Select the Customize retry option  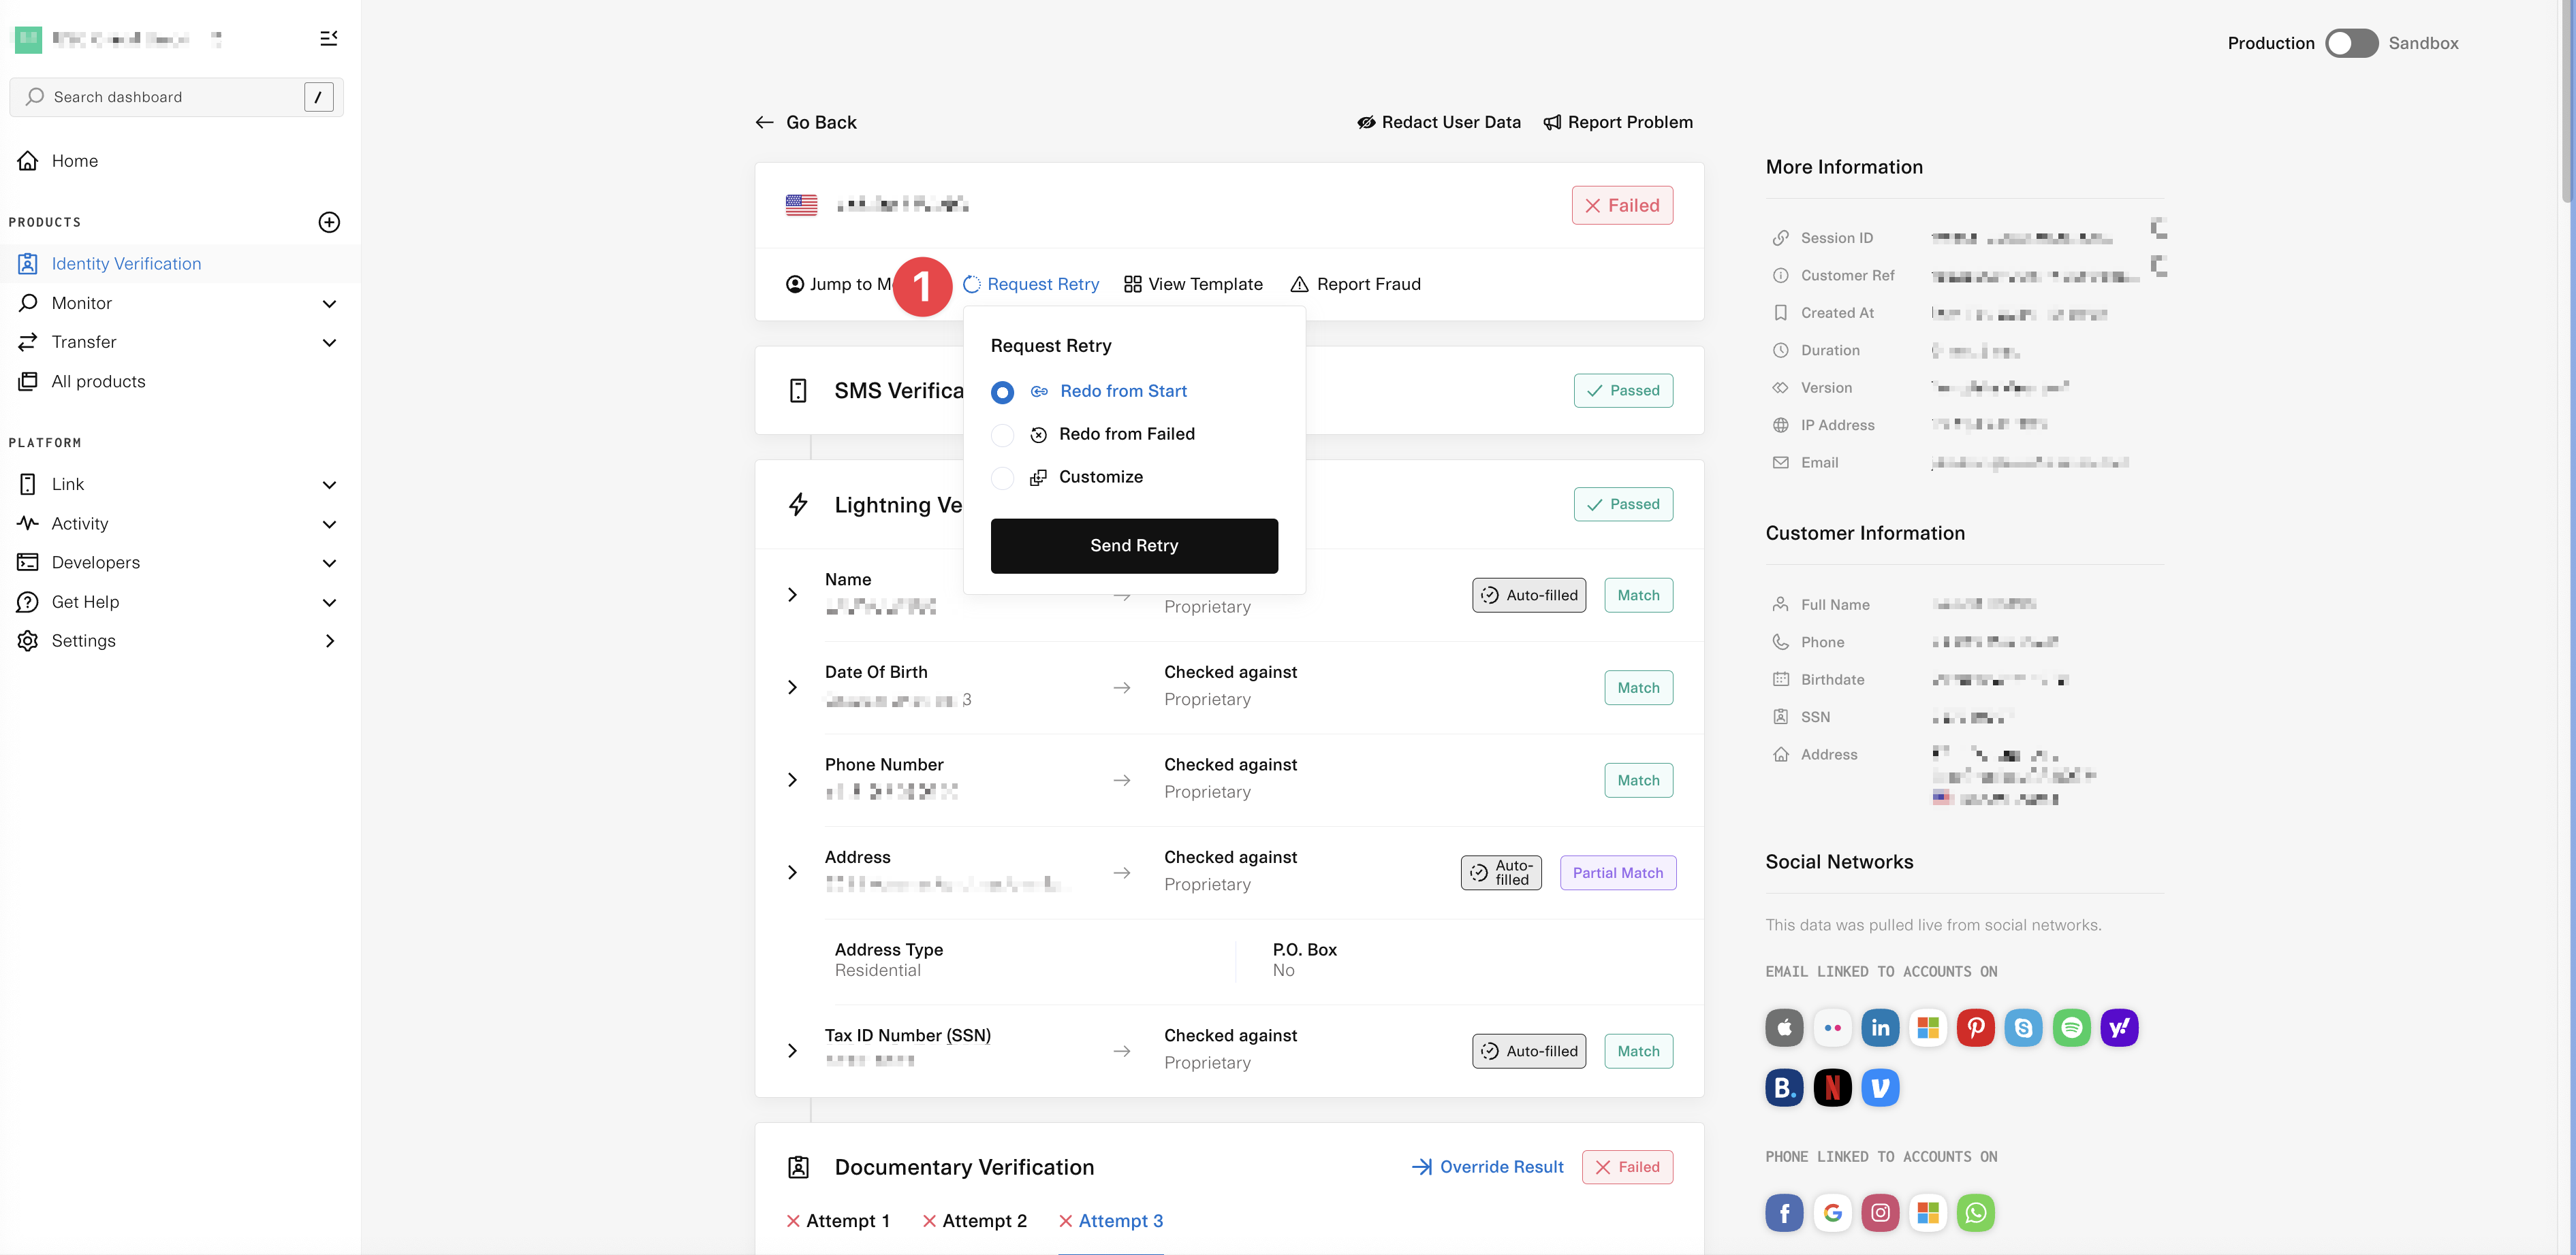point(1002,478)
